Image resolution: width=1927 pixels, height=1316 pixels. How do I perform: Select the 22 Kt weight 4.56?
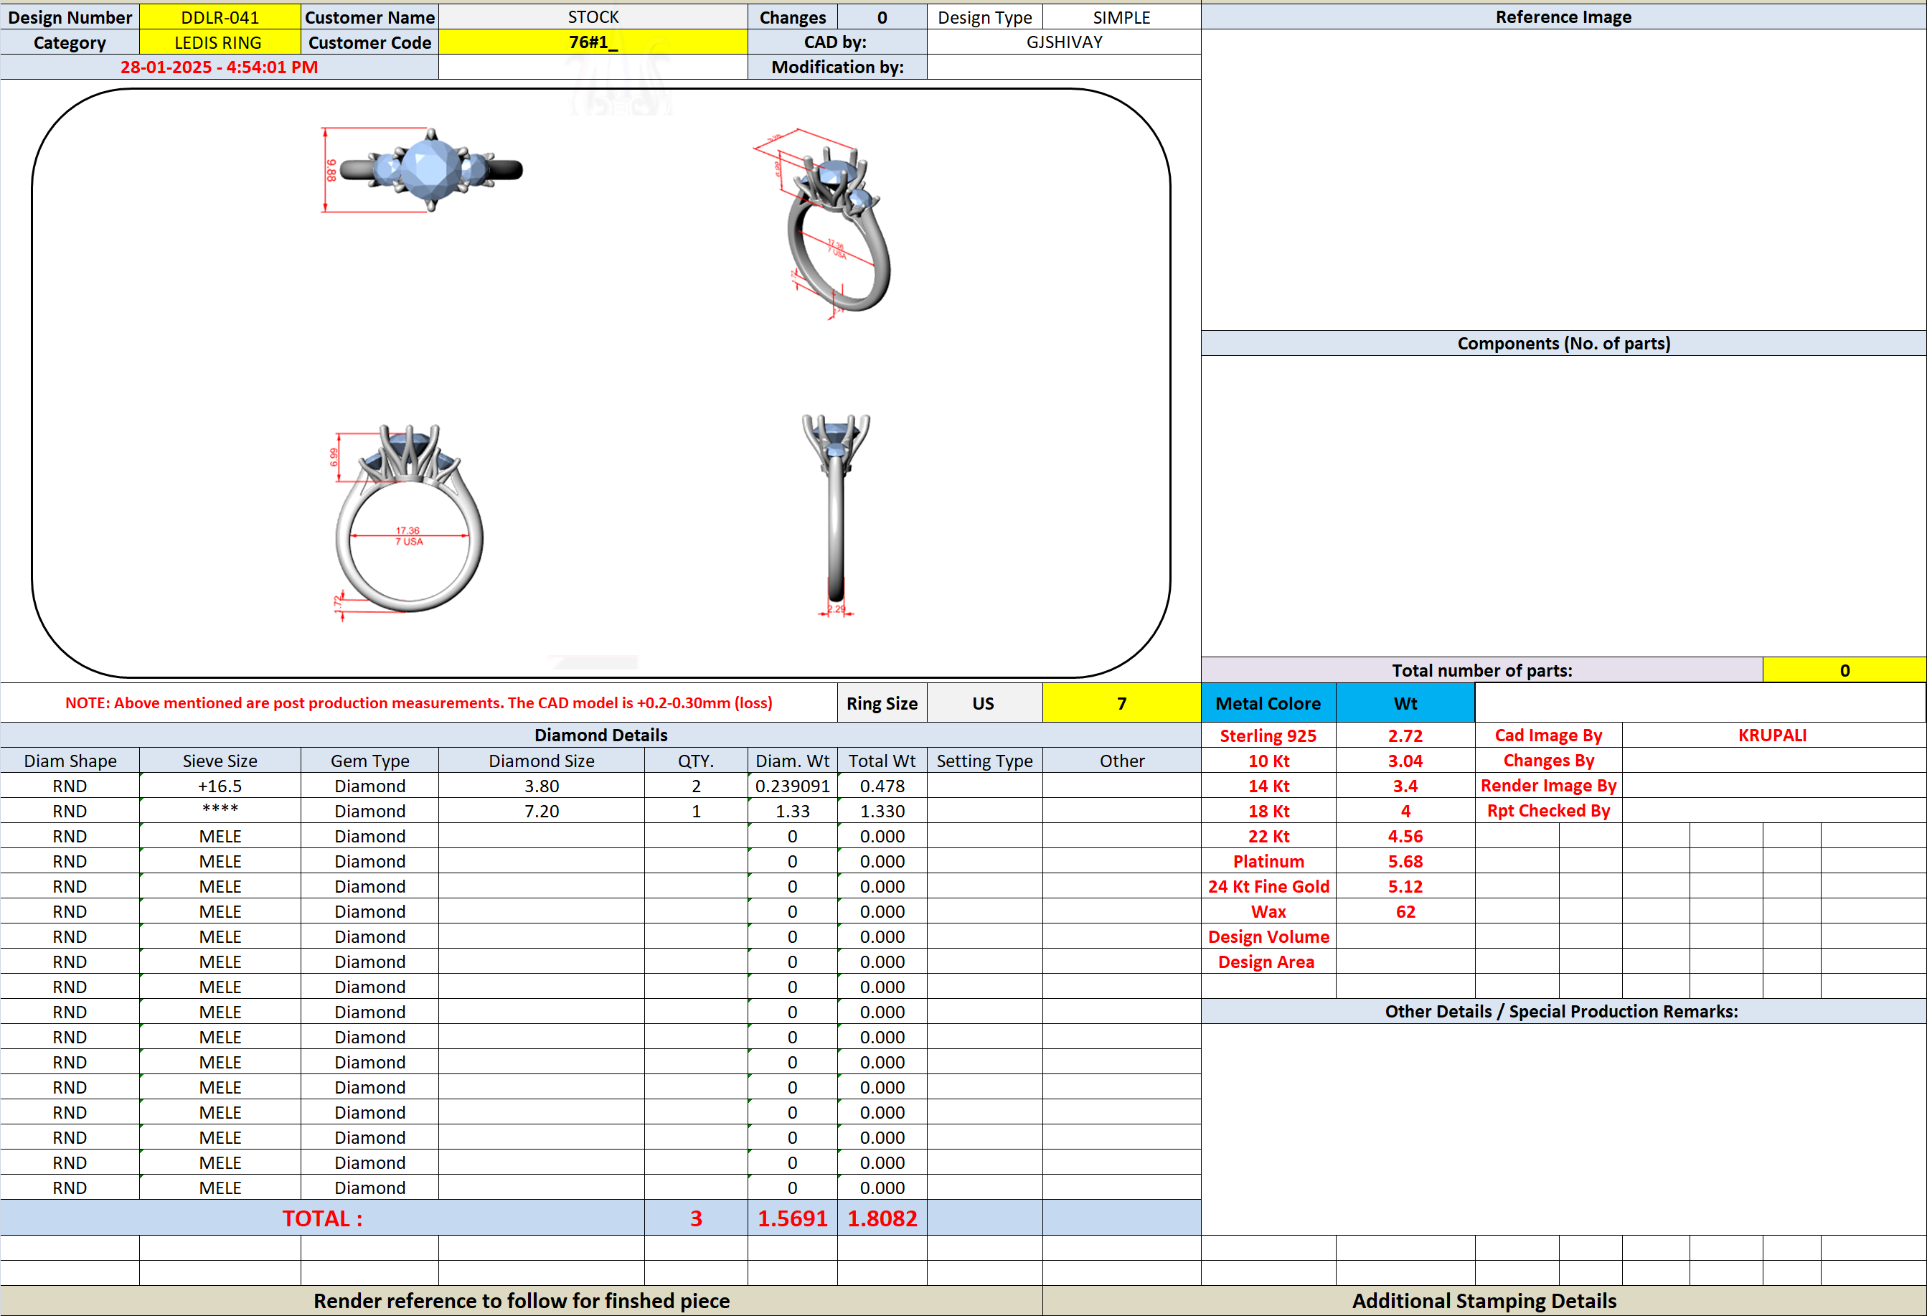(x=1405, y=836)
